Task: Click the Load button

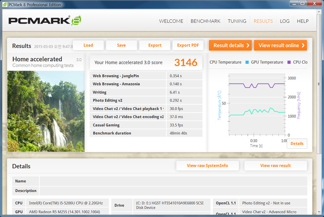Action: [88, 45]
